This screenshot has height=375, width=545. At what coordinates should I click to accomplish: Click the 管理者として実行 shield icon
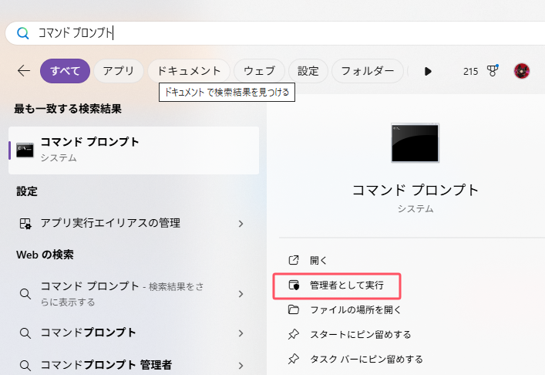[x=293, y=285]
